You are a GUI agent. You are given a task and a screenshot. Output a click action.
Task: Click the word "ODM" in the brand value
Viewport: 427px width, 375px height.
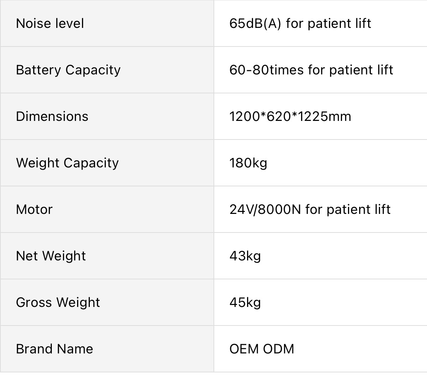[279, 349]
